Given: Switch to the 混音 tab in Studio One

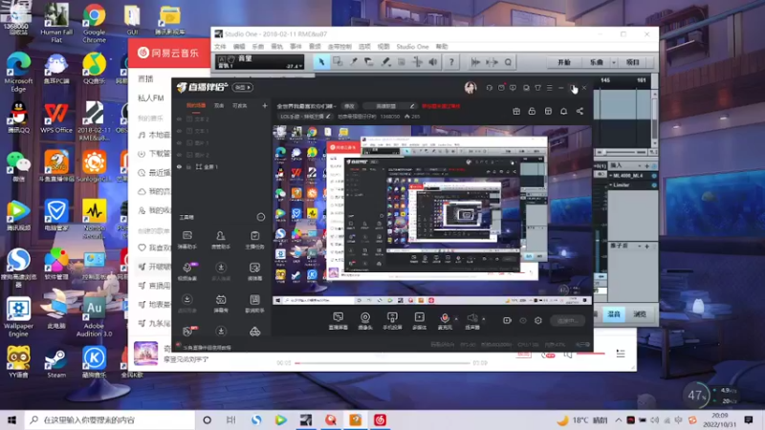Looking at the screenshot, I should point(614,314).
